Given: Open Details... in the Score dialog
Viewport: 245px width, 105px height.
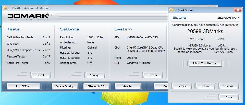Looking at the screenshot, I should (x=182, y=86).
